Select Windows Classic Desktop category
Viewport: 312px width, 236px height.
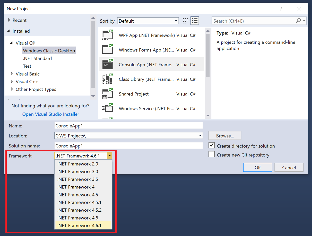[x=49, y=50]
